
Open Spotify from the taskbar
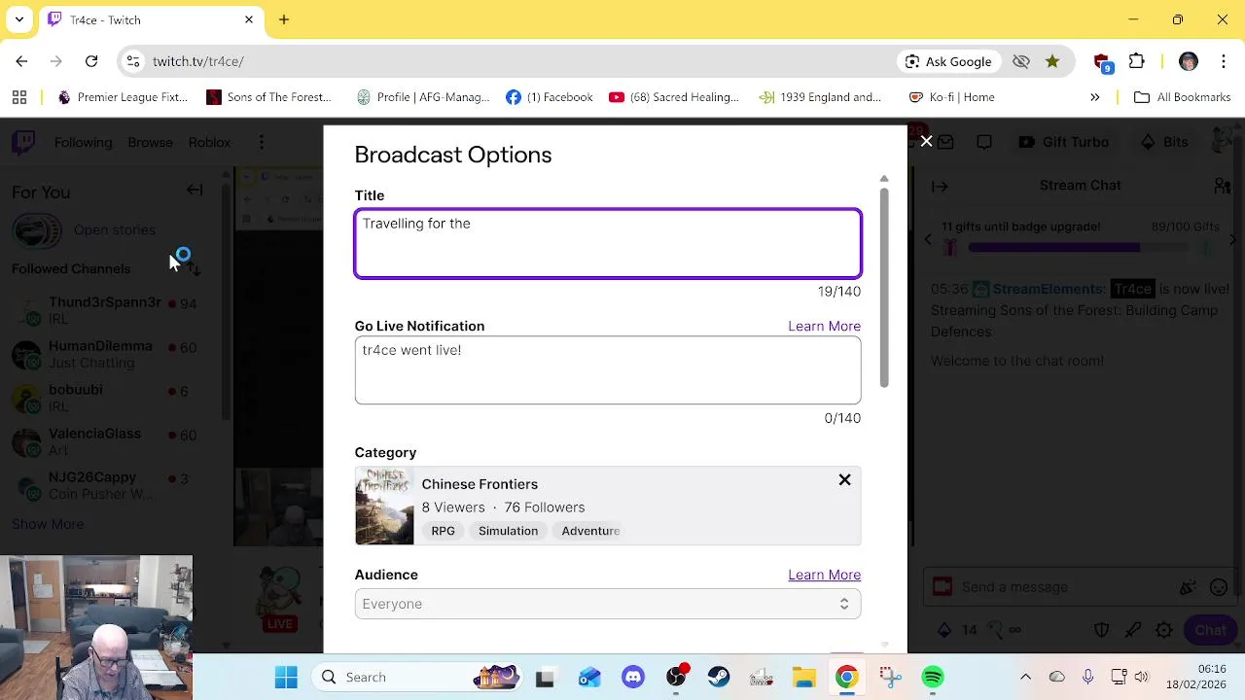point(933,678)
